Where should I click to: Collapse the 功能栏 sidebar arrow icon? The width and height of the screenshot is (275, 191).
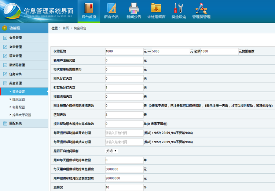5,28
